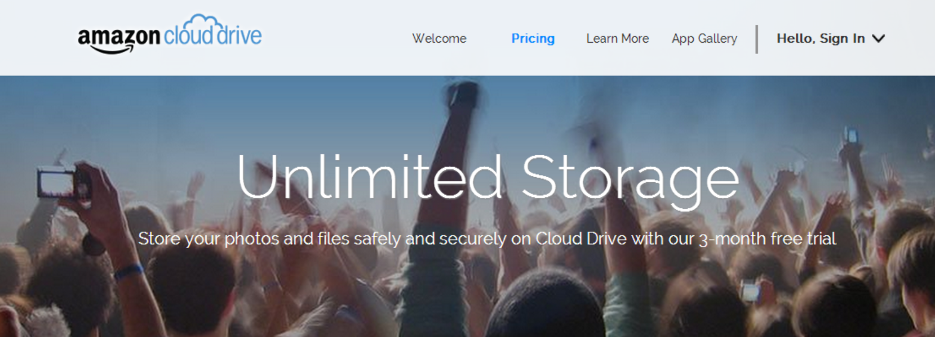Click the vertical divider beside App Gallery

pos(756,38)
